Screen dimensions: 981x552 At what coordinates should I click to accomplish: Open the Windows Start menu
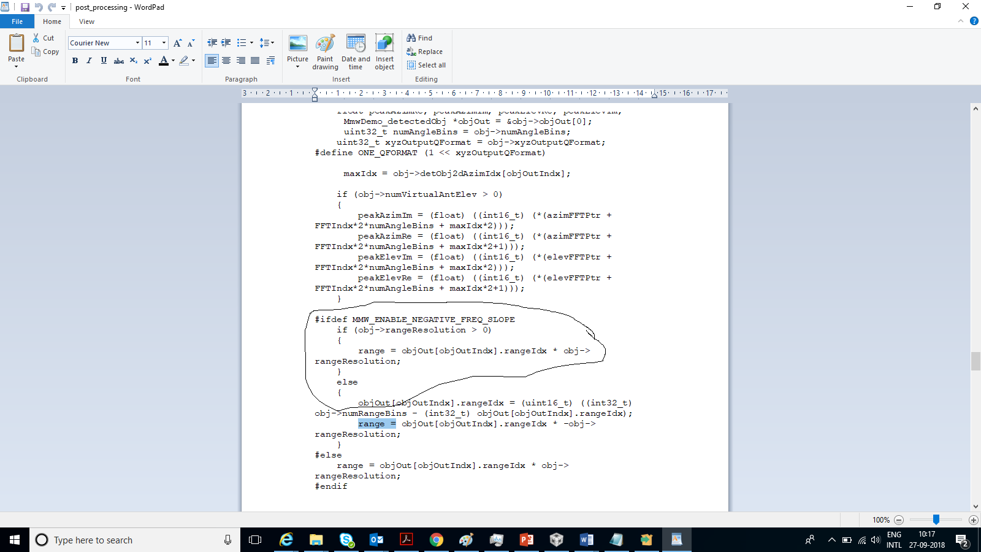click(x=15, y=540)
